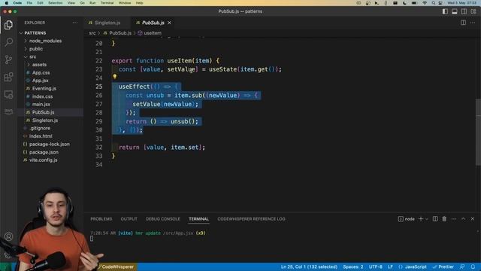Screen dimensions: 481x271
Task: Change the LF end of line sequence
Action: pos(390,266)
